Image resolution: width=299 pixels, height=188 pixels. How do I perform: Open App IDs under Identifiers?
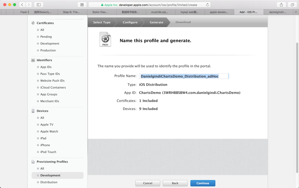[x=46, y=67]
